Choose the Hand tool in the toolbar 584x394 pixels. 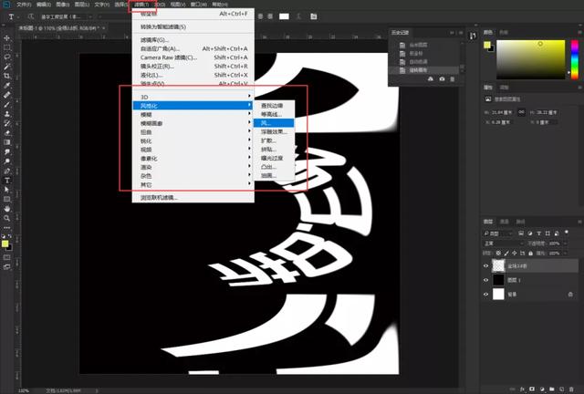pyautogui.click(x=7, y=208)
